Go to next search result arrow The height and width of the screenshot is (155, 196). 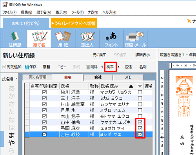(118, 67)
